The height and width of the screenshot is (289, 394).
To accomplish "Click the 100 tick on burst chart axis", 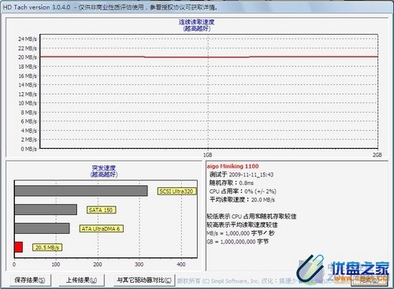I will pos(56,265).
